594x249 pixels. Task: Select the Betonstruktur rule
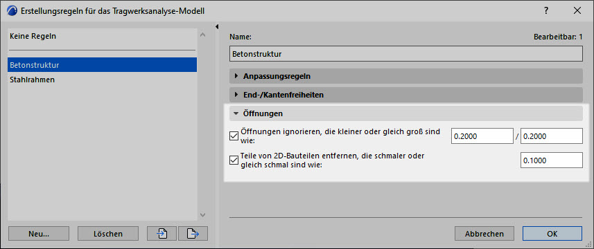point(103,65)
